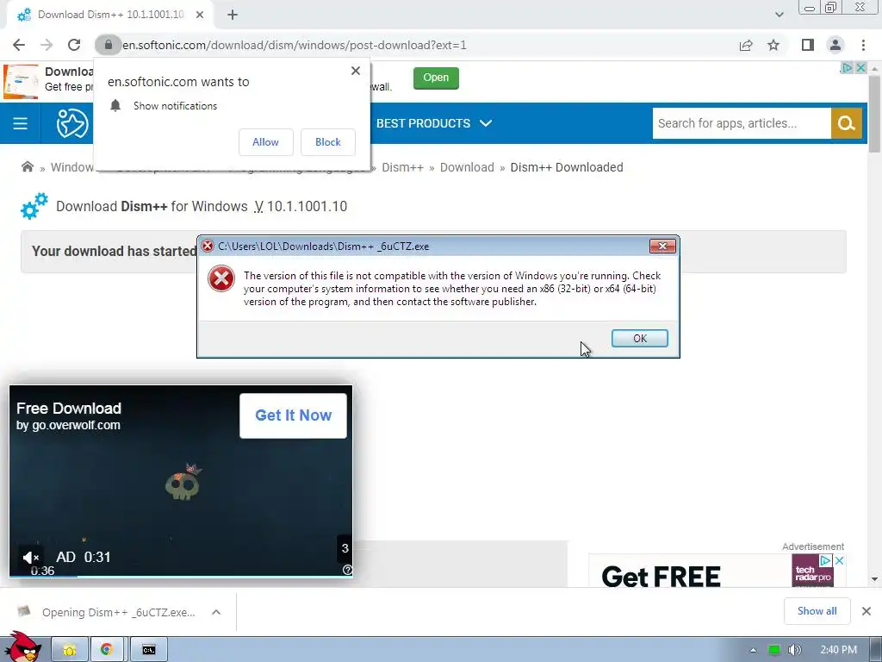This screenshot has height=662, width=882.
Task: Open the Chrome profile menu
Action: coord(835,45)
